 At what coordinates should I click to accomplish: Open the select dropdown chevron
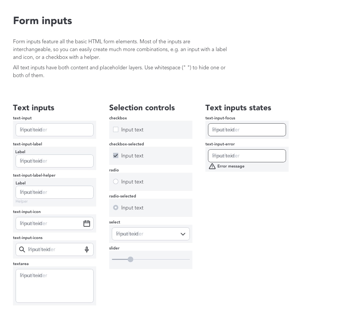coord(183,234)
